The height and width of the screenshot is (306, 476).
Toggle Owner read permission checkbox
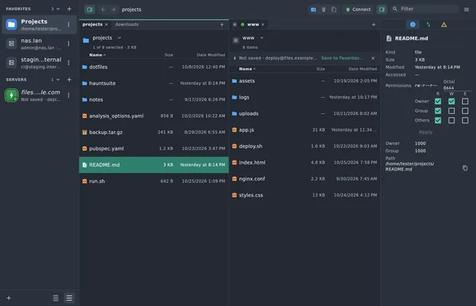(438, 101)
